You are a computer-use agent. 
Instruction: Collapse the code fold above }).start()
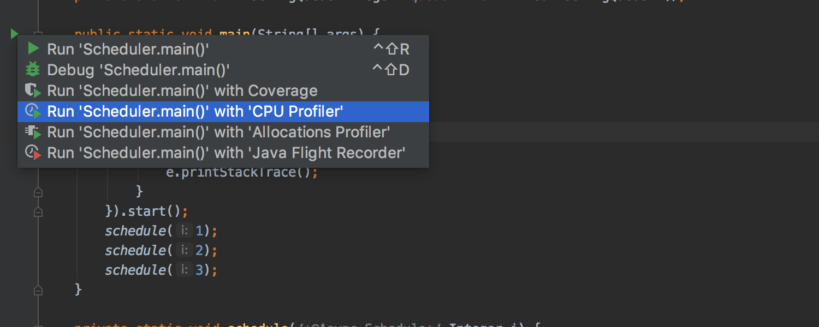pyautogui.click(x=38, y=191)
